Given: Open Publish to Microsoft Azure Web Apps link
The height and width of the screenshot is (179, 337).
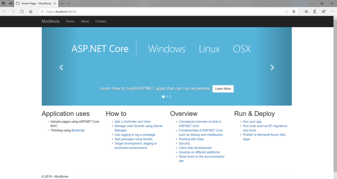Looking at the screenshot, I should (264, 137).
